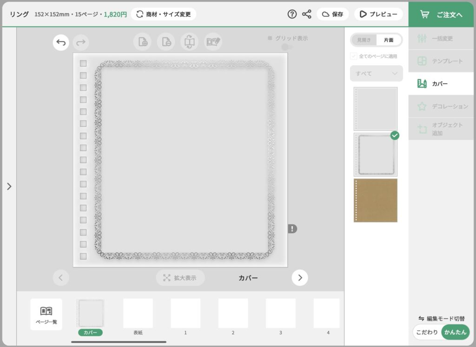The width and height of the screenshot is (476, 347).
Task: Open the help question mark icon
Action: (292, 14)
